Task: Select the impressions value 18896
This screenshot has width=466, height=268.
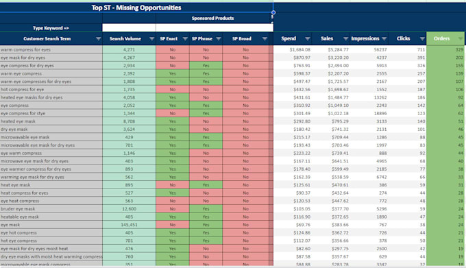Action: coord(380,113)
